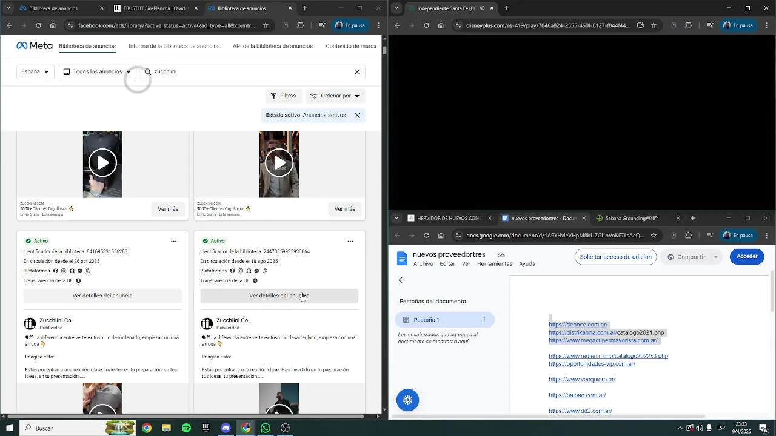Expand the Compartir dropdown arrow in Docs

click(x=715, y=257)
